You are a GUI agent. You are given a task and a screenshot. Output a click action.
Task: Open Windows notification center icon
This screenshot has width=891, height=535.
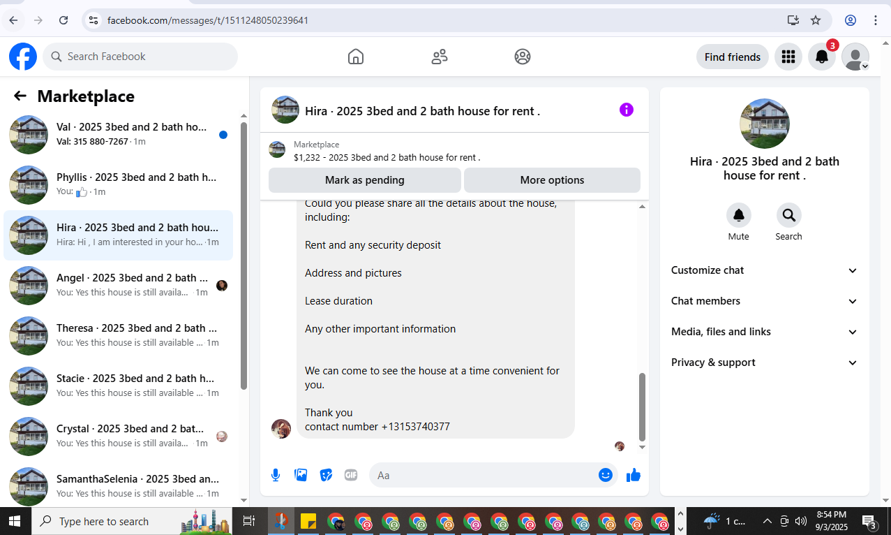[x=869, y=521]
